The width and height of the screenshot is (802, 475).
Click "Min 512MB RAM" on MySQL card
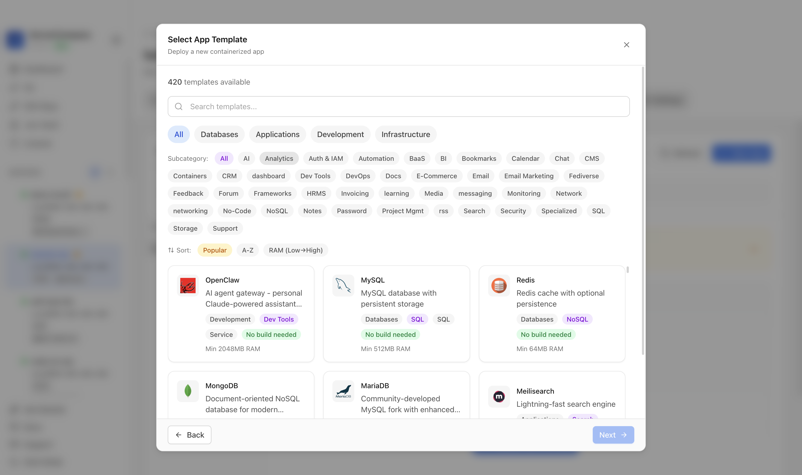click(385, 349)
